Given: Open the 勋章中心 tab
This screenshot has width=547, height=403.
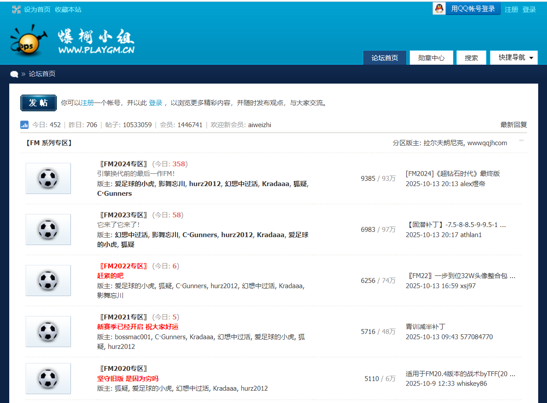Looking at the screenshot, I should click(x=431, y=57).
